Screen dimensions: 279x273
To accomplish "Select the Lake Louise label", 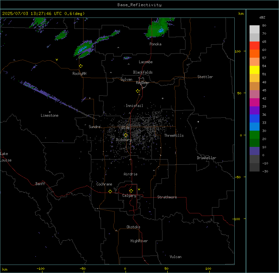I will [x=6, y=157].
